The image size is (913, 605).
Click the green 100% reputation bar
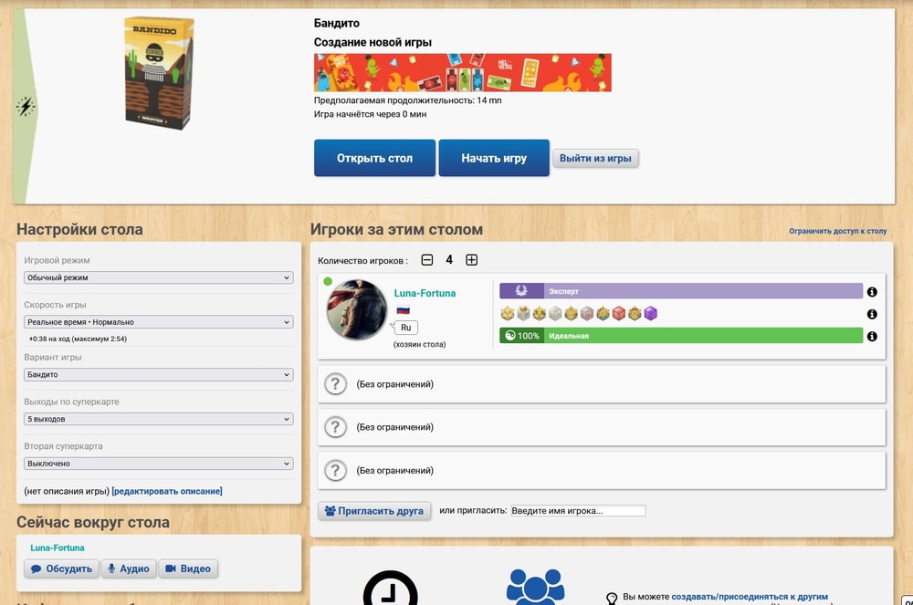[680, 336]
